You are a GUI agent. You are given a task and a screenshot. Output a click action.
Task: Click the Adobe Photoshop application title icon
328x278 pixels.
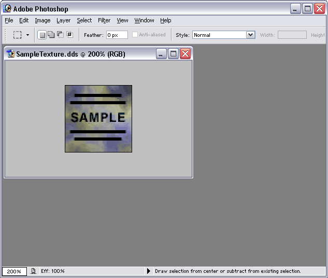click(x=7, y=9)
